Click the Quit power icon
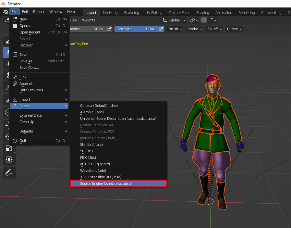The image size is (291, 228). coord(15,141)
